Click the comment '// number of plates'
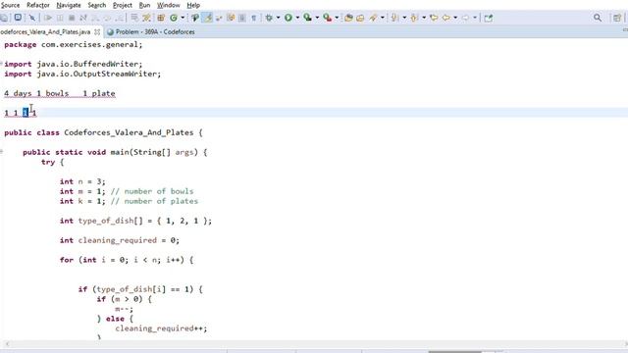628x353 pixels. coord(154,201)
